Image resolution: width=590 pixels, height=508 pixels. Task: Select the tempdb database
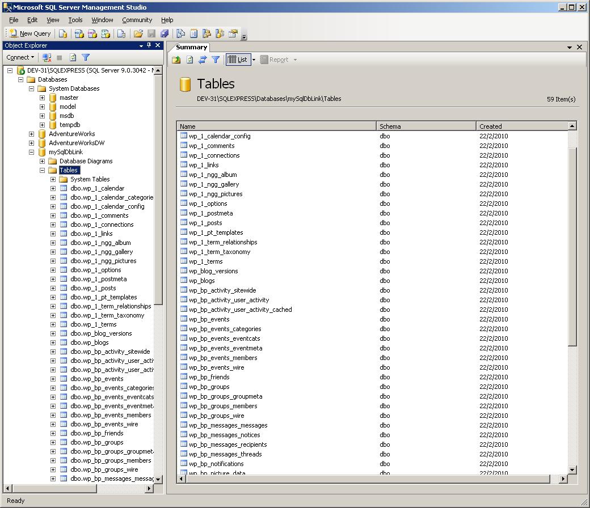tap(70, 125)
